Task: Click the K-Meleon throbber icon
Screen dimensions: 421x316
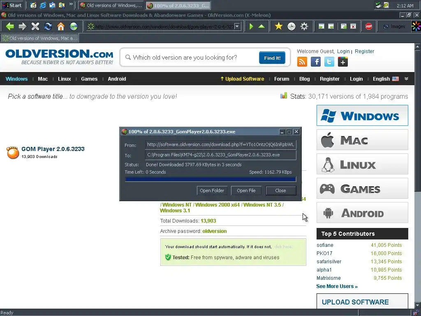Action: tap(416, 26)
